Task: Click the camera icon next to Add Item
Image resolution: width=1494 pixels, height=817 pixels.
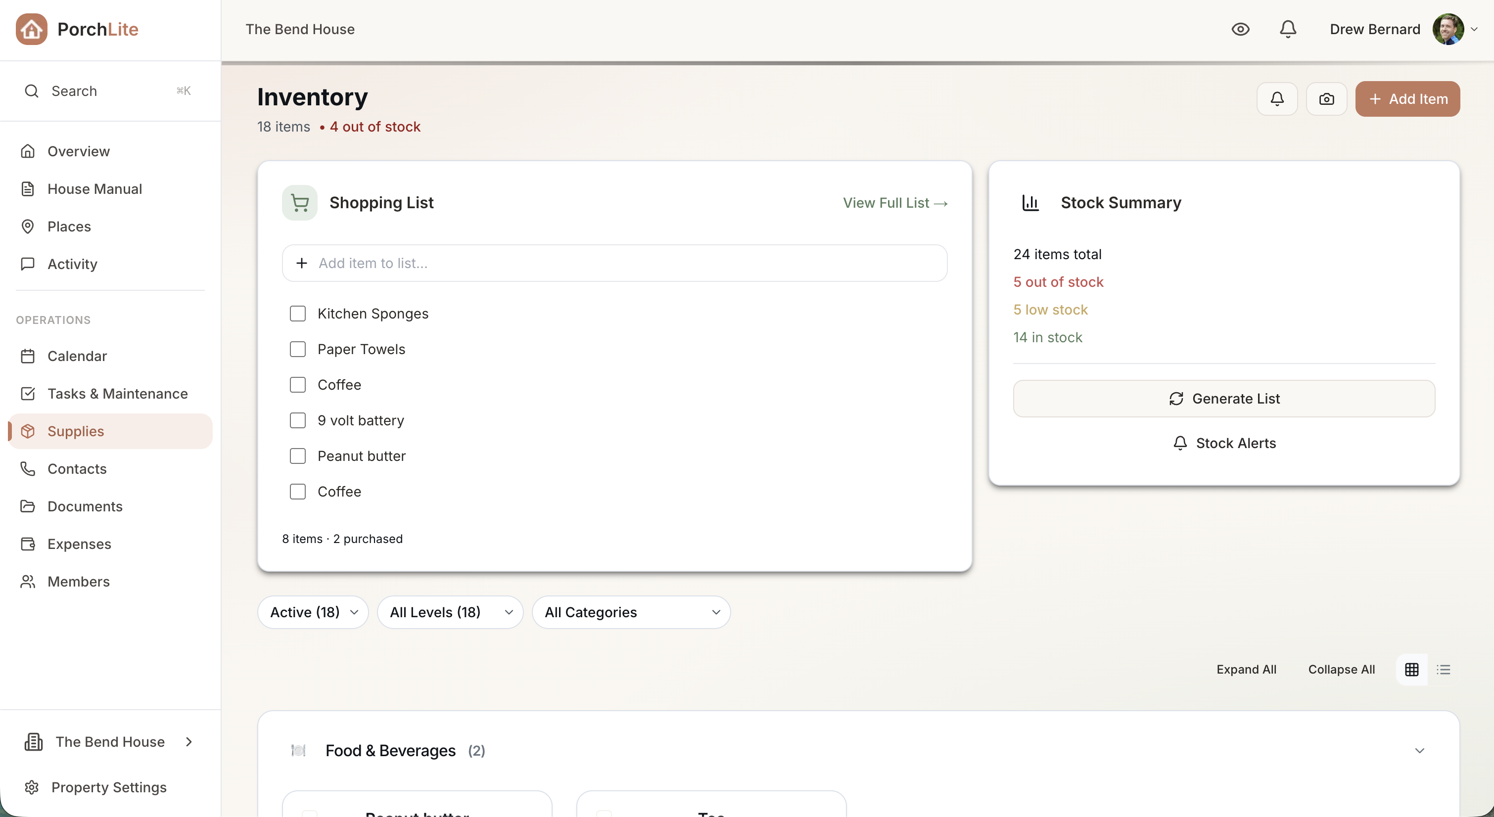Action: 1326,99
